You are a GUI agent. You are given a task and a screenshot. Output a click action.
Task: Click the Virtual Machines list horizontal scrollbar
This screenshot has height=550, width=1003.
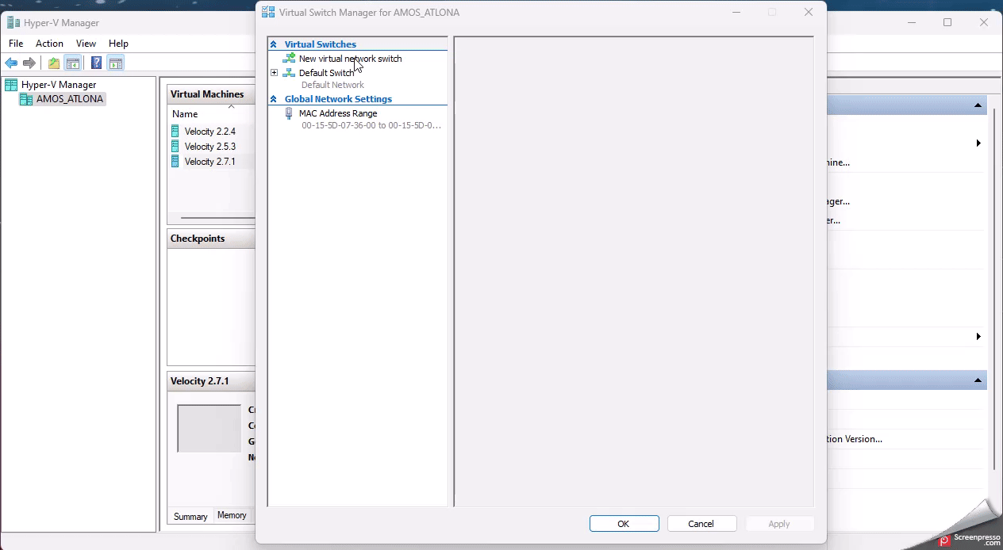coord(217,217)
